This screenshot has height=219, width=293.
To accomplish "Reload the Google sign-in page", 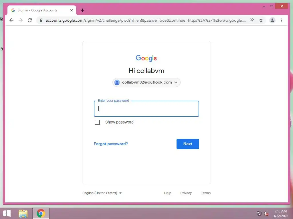I will [x=30, y=20].
